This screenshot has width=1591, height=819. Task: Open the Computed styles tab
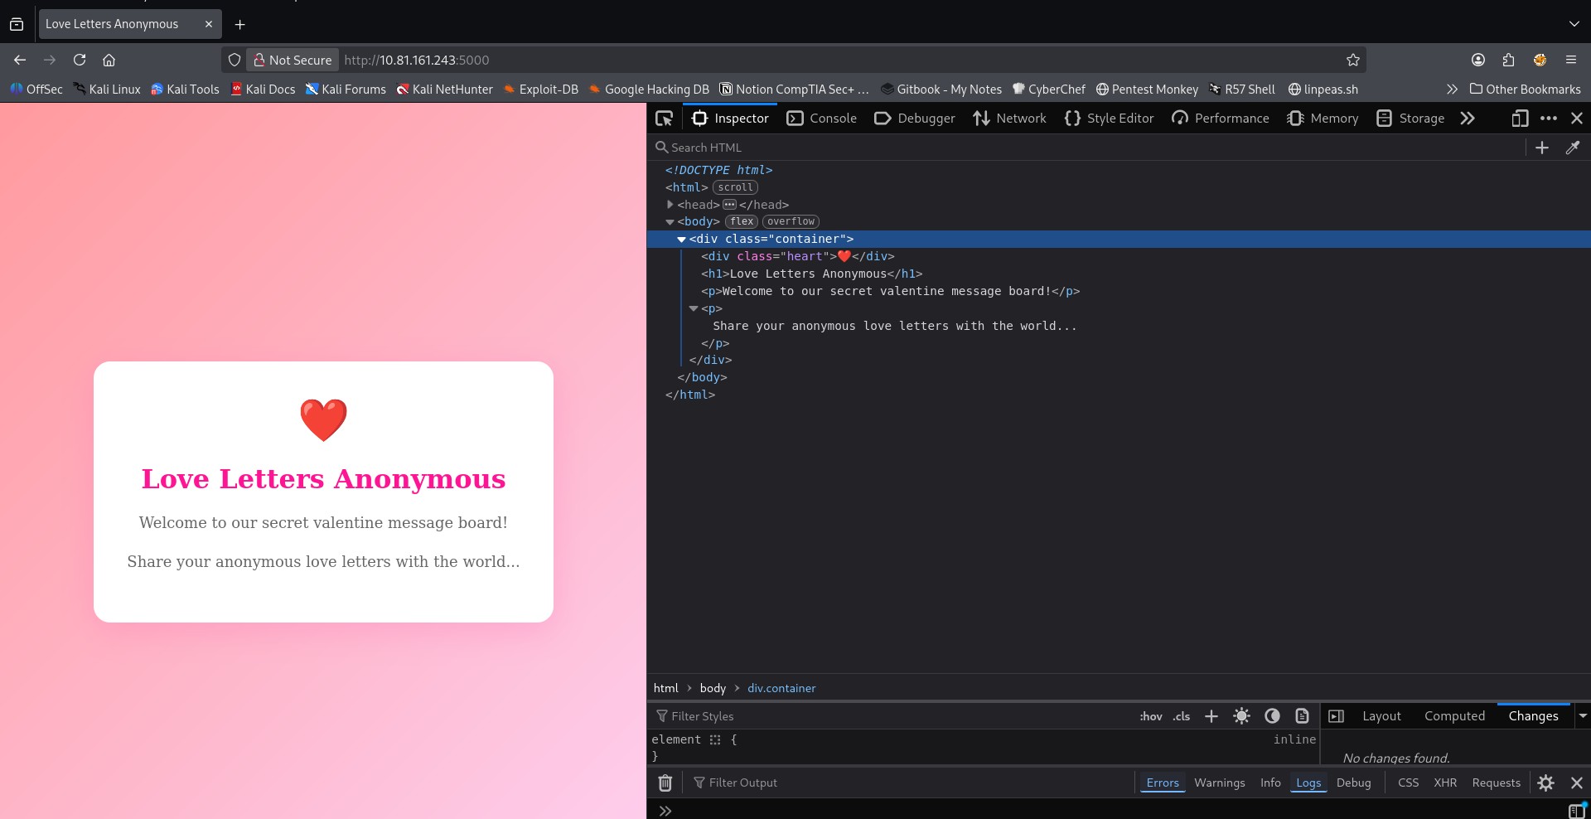point(1454,716)
